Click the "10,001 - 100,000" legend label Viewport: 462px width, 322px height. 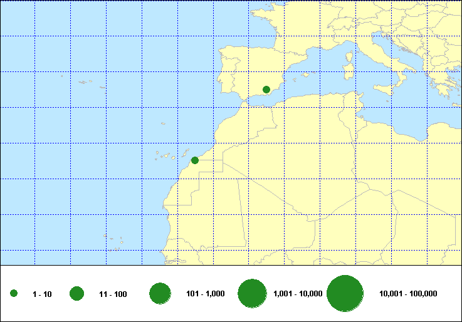(408, 294)
